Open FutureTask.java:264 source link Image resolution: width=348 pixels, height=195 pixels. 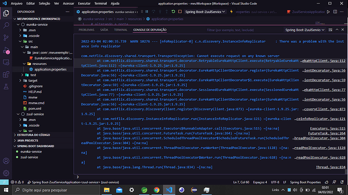[x=327, y=134]
